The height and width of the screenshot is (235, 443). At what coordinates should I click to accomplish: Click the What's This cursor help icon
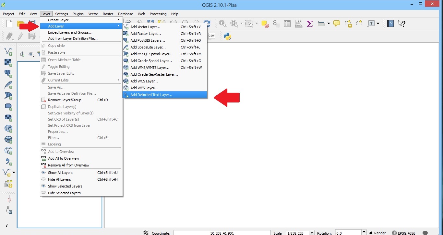pyautogui.click(x=401, y=24)
